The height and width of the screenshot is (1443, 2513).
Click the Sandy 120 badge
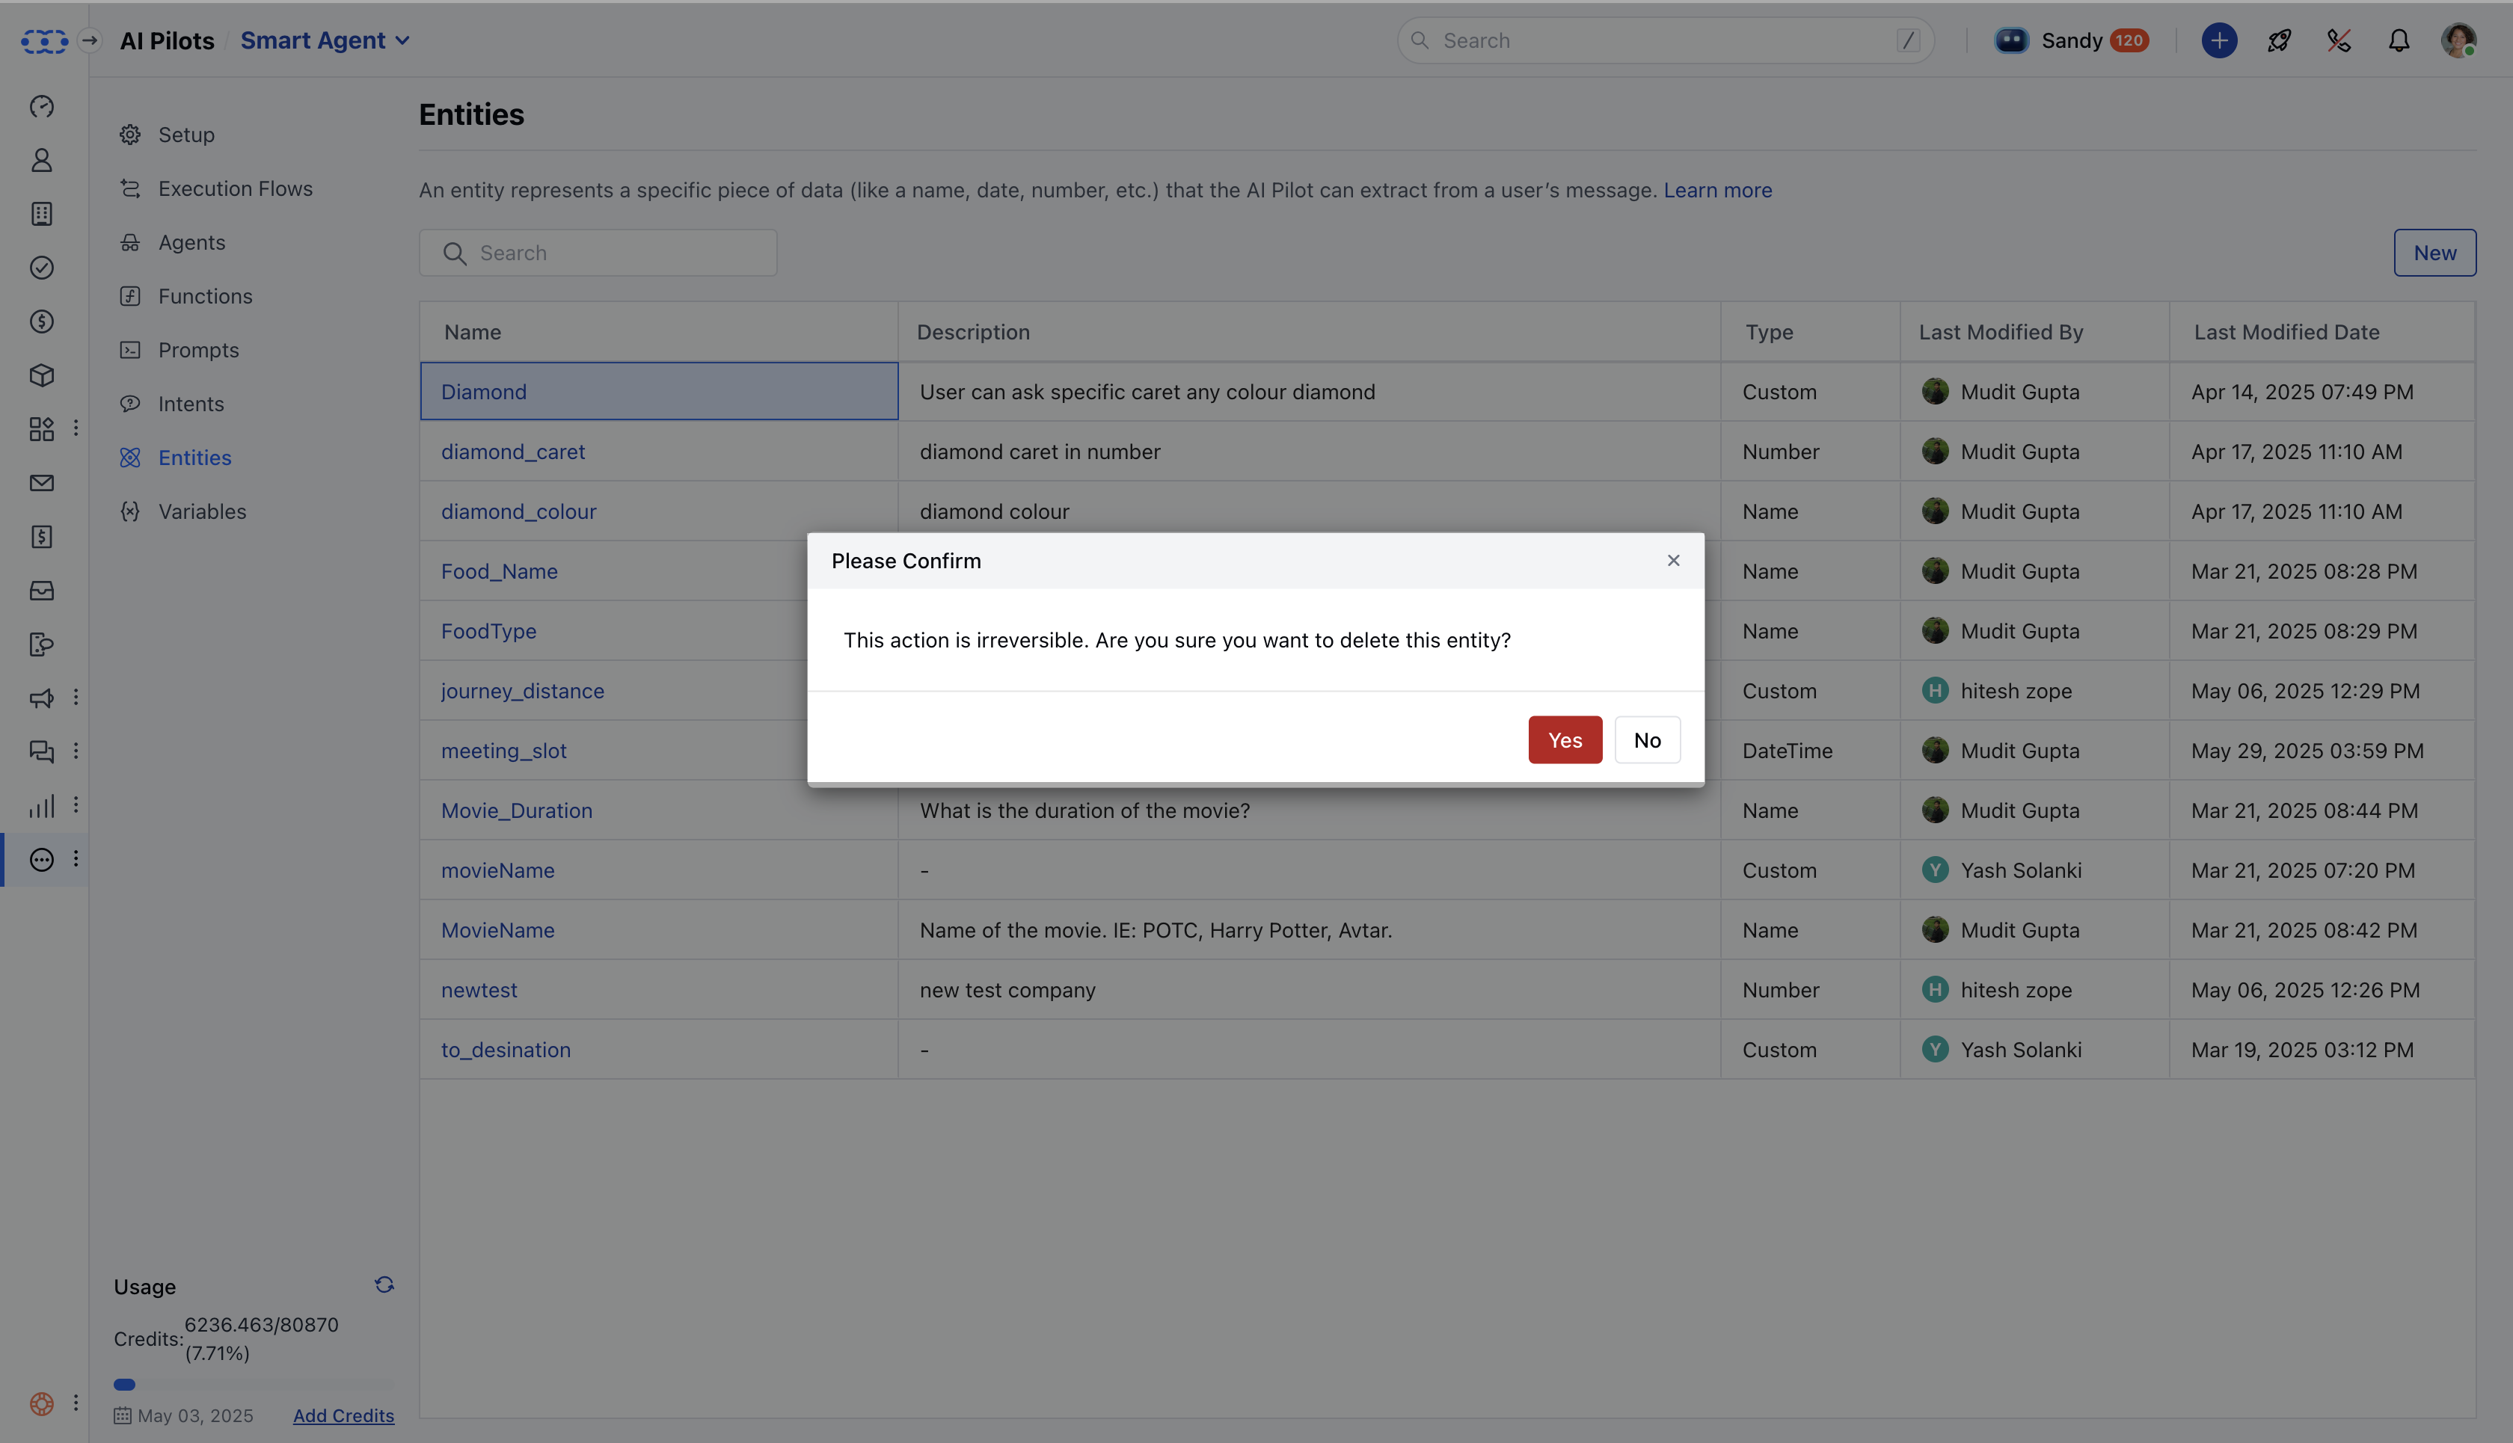tap(2129, 40)
